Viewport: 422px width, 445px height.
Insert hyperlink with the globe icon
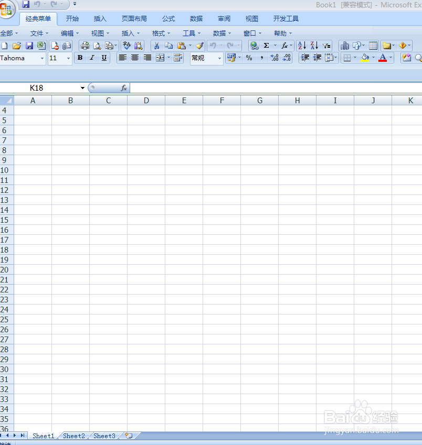(254, 46)
